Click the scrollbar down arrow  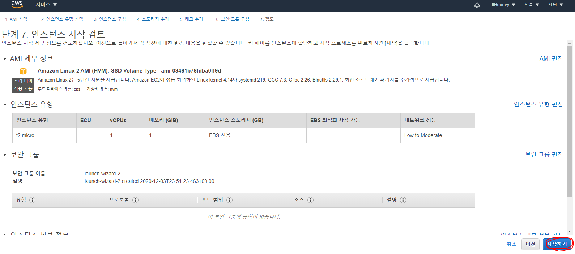pyautogui.click(x=570, y=231)
